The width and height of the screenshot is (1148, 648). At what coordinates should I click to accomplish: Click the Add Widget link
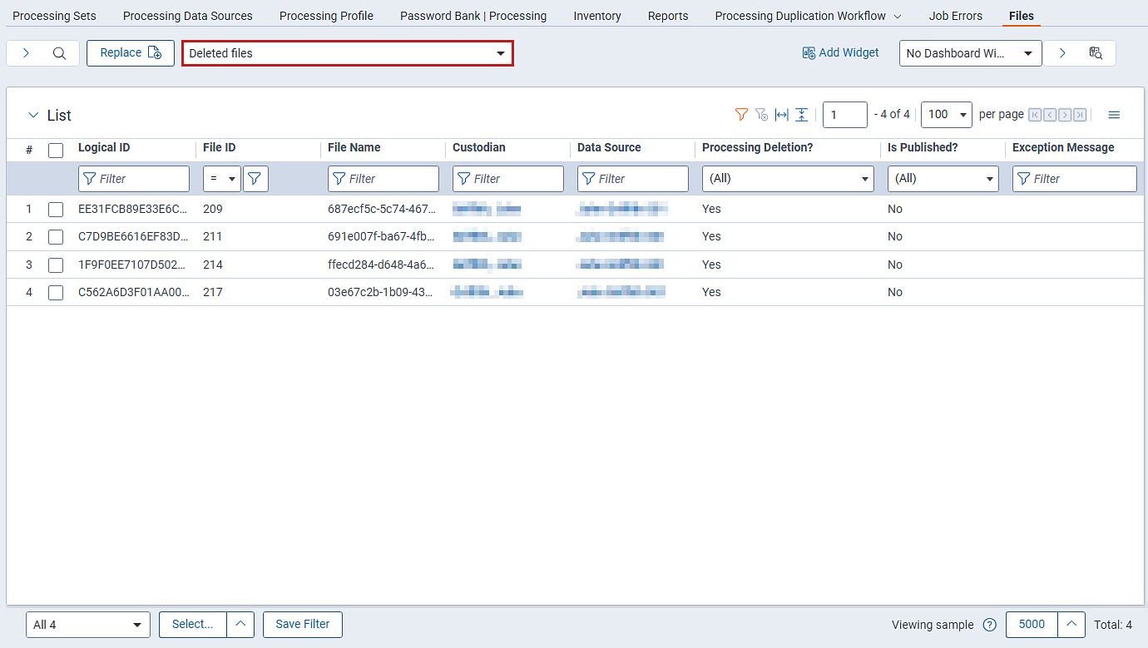pos(840,53)
